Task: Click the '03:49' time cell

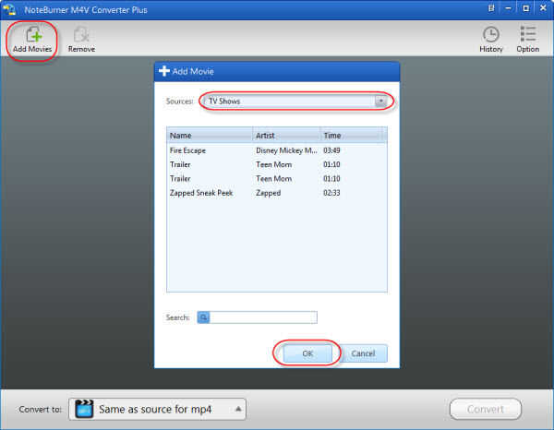Action: click(331, 150)
